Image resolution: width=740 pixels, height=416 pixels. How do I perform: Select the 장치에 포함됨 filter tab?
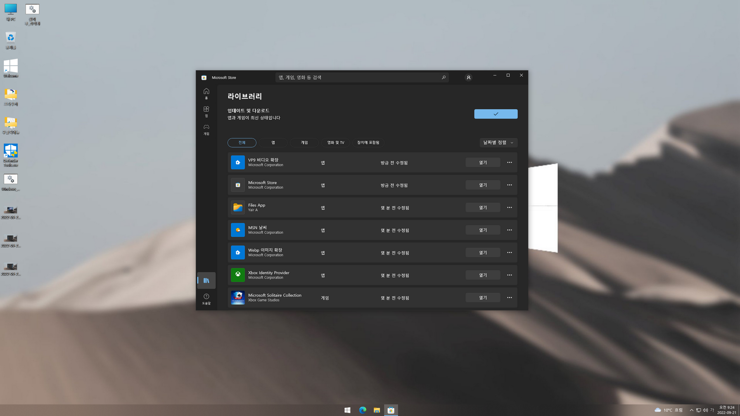[x=368, y=142]
